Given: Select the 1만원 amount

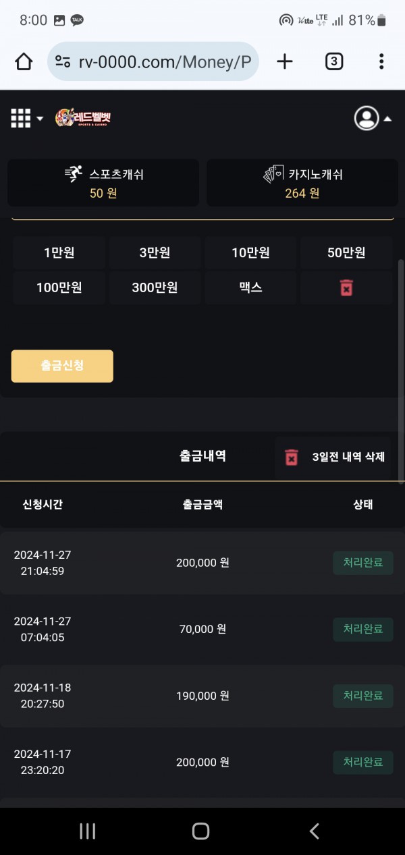Looking at the screenshot, I should (x=59, y=253).
